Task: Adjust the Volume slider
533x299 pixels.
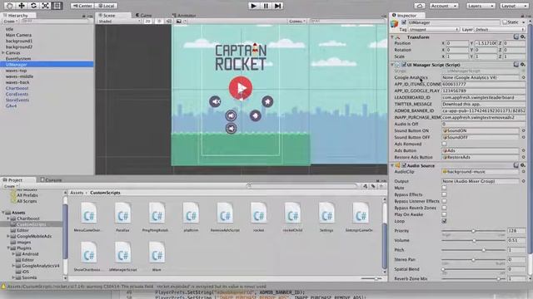Action: [x=473, y=240]
